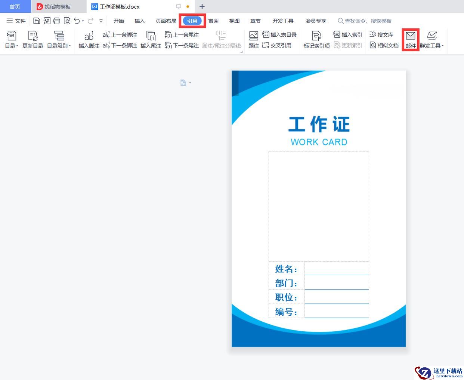
Task: Click the blank field next to 部门
Action: [337, 283]
